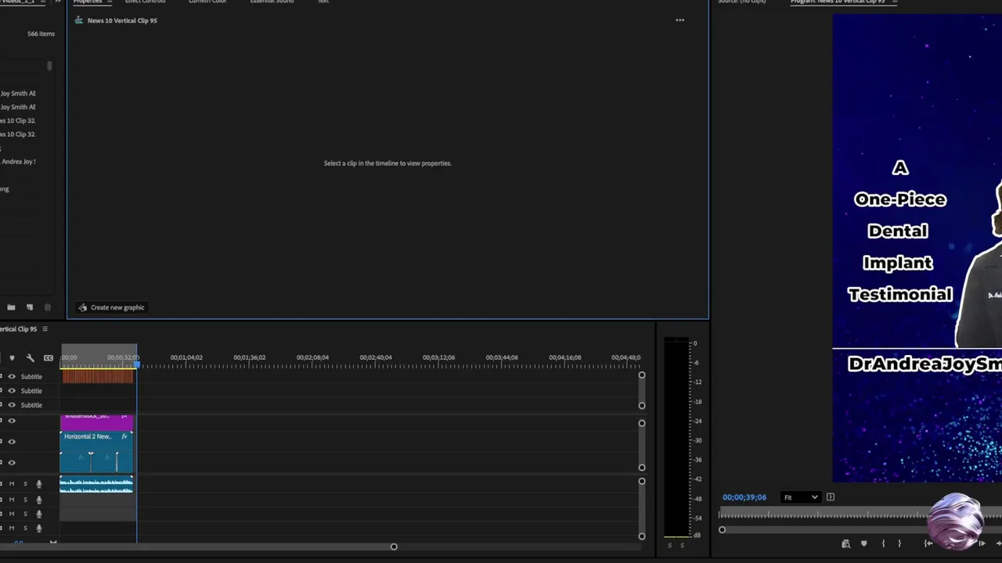Solo the second audio track
The height and width of the screenshot is (563, 1002).
25,499
